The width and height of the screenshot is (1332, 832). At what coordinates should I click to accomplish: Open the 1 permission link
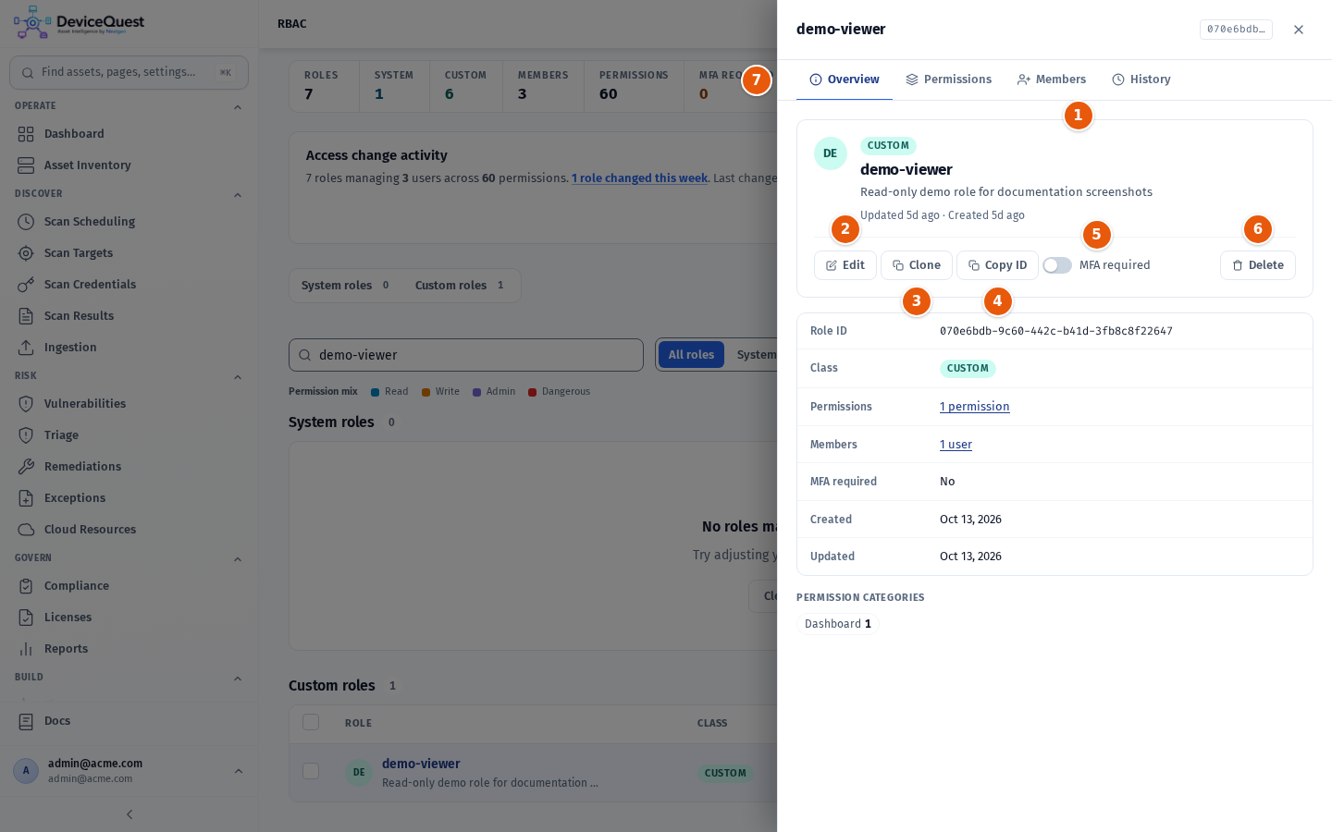975,407
